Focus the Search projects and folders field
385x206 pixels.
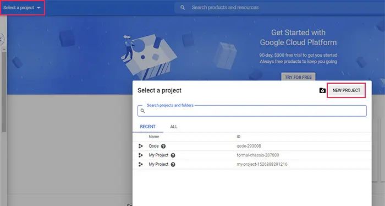click(x=252, y=111)
